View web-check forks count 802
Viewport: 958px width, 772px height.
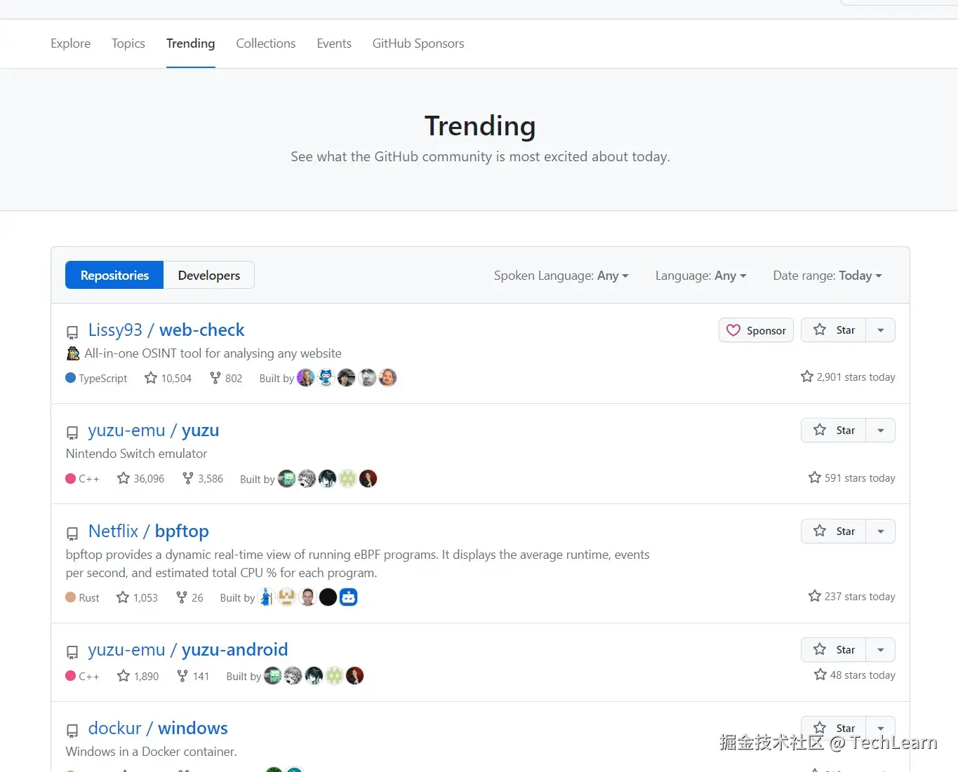(226, 378)
